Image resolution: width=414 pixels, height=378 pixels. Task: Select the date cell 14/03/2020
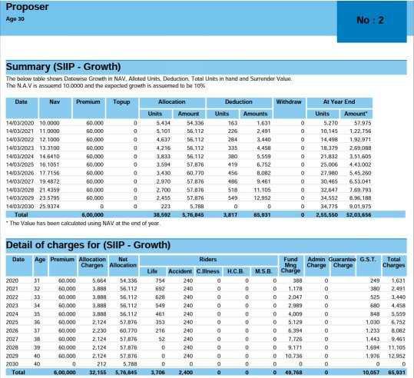pyautogui.click(x=20, y=123)
